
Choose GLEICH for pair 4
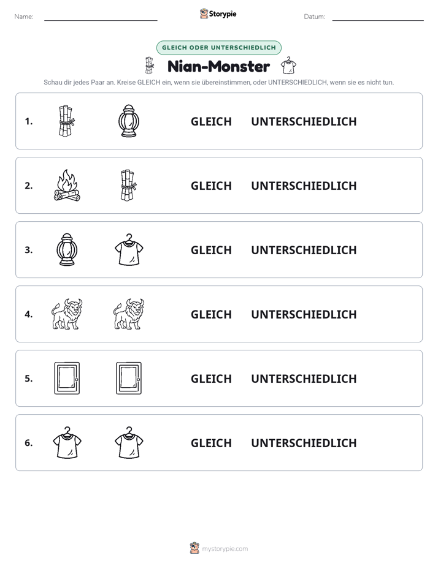pyautogui.click(x=211, y=314)
